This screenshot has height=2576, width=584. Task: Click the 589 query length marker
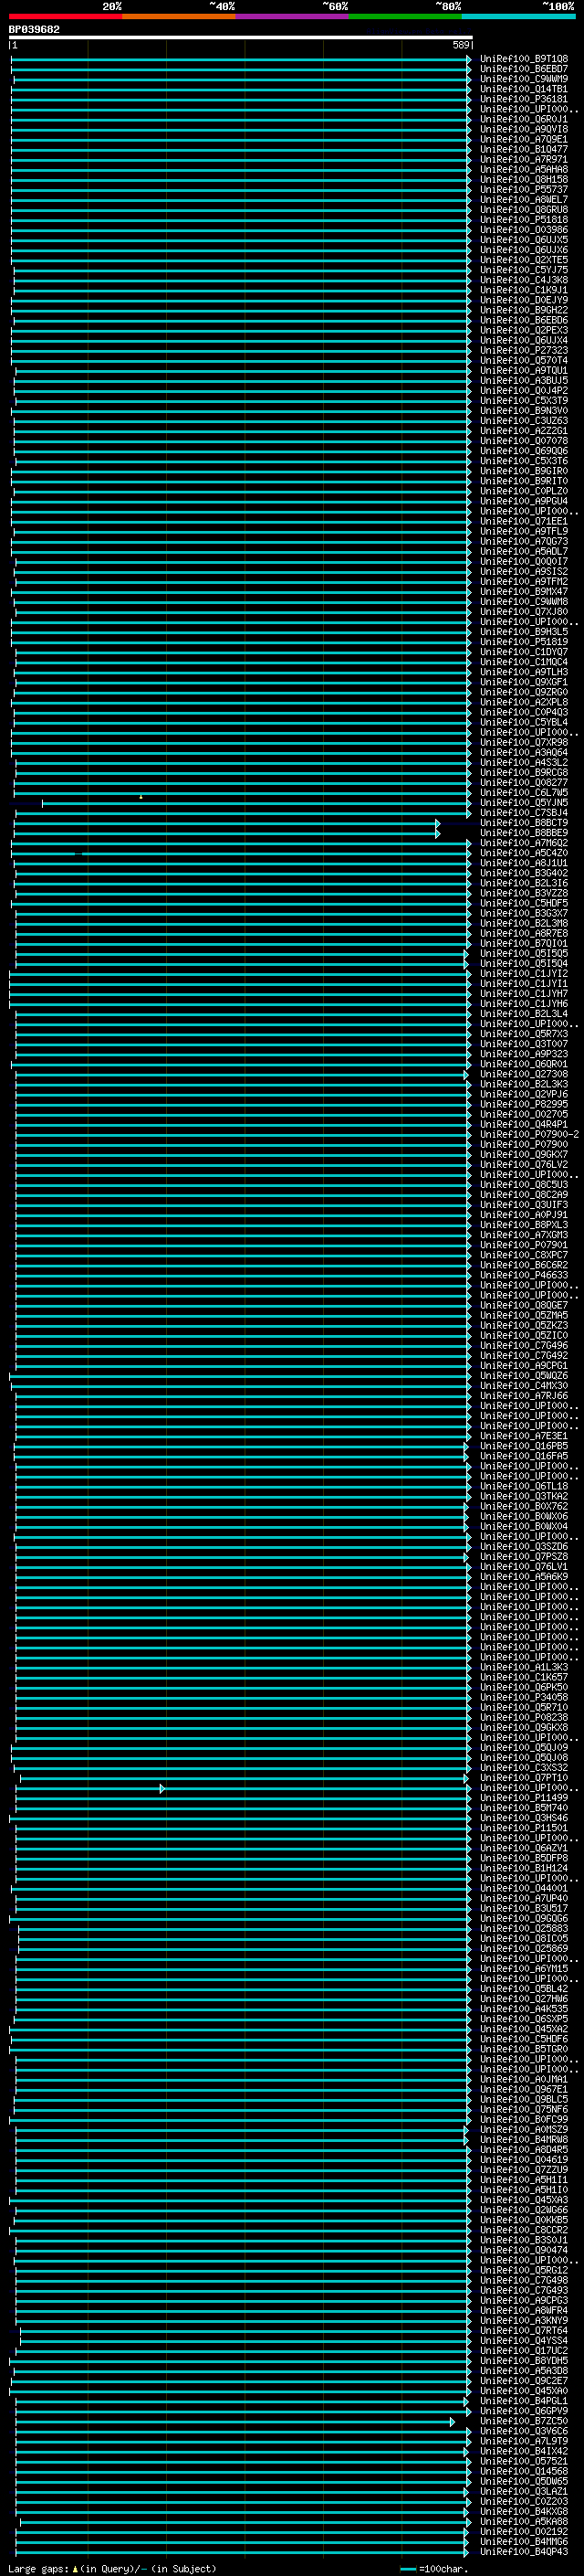460,45
